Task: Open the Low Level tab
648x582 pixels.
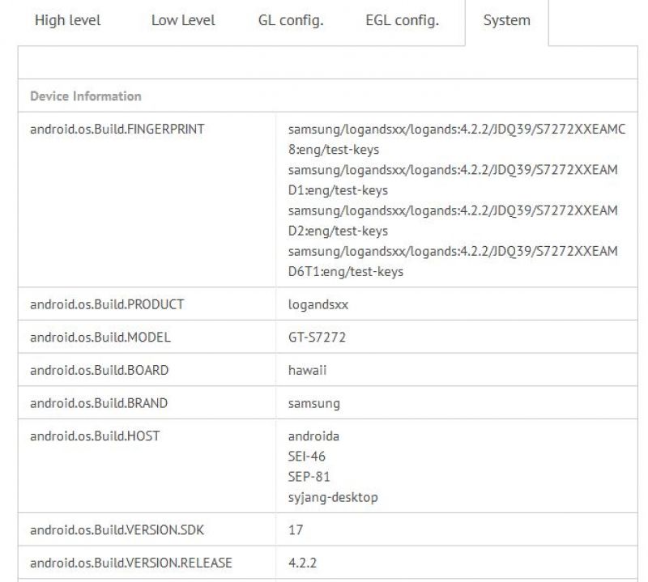Action: [x=183, y=20]
